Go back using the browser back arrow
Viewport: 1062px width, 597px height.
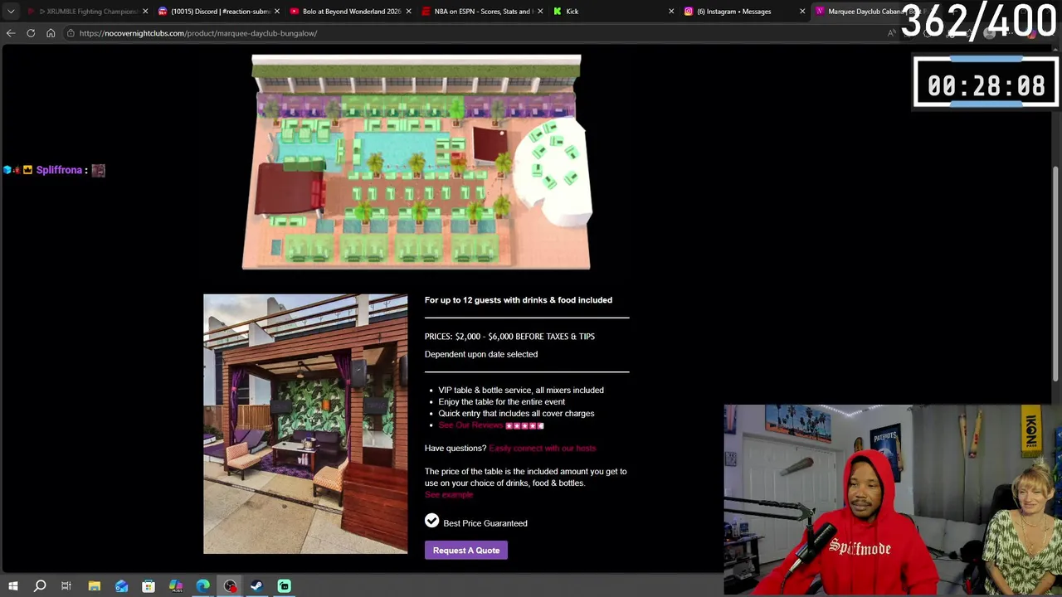click(11, 33)
